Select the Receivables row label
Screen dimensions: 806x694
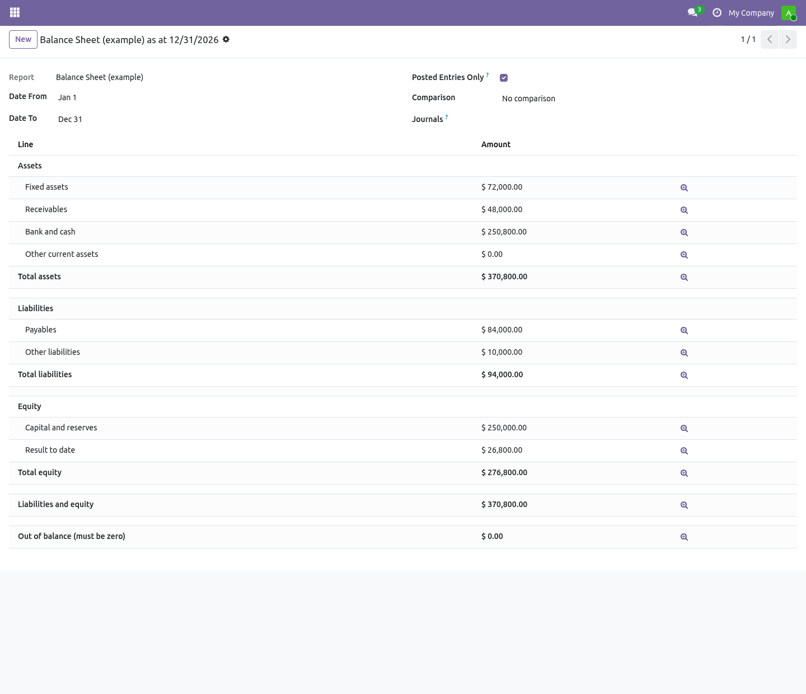coord(46,209)
